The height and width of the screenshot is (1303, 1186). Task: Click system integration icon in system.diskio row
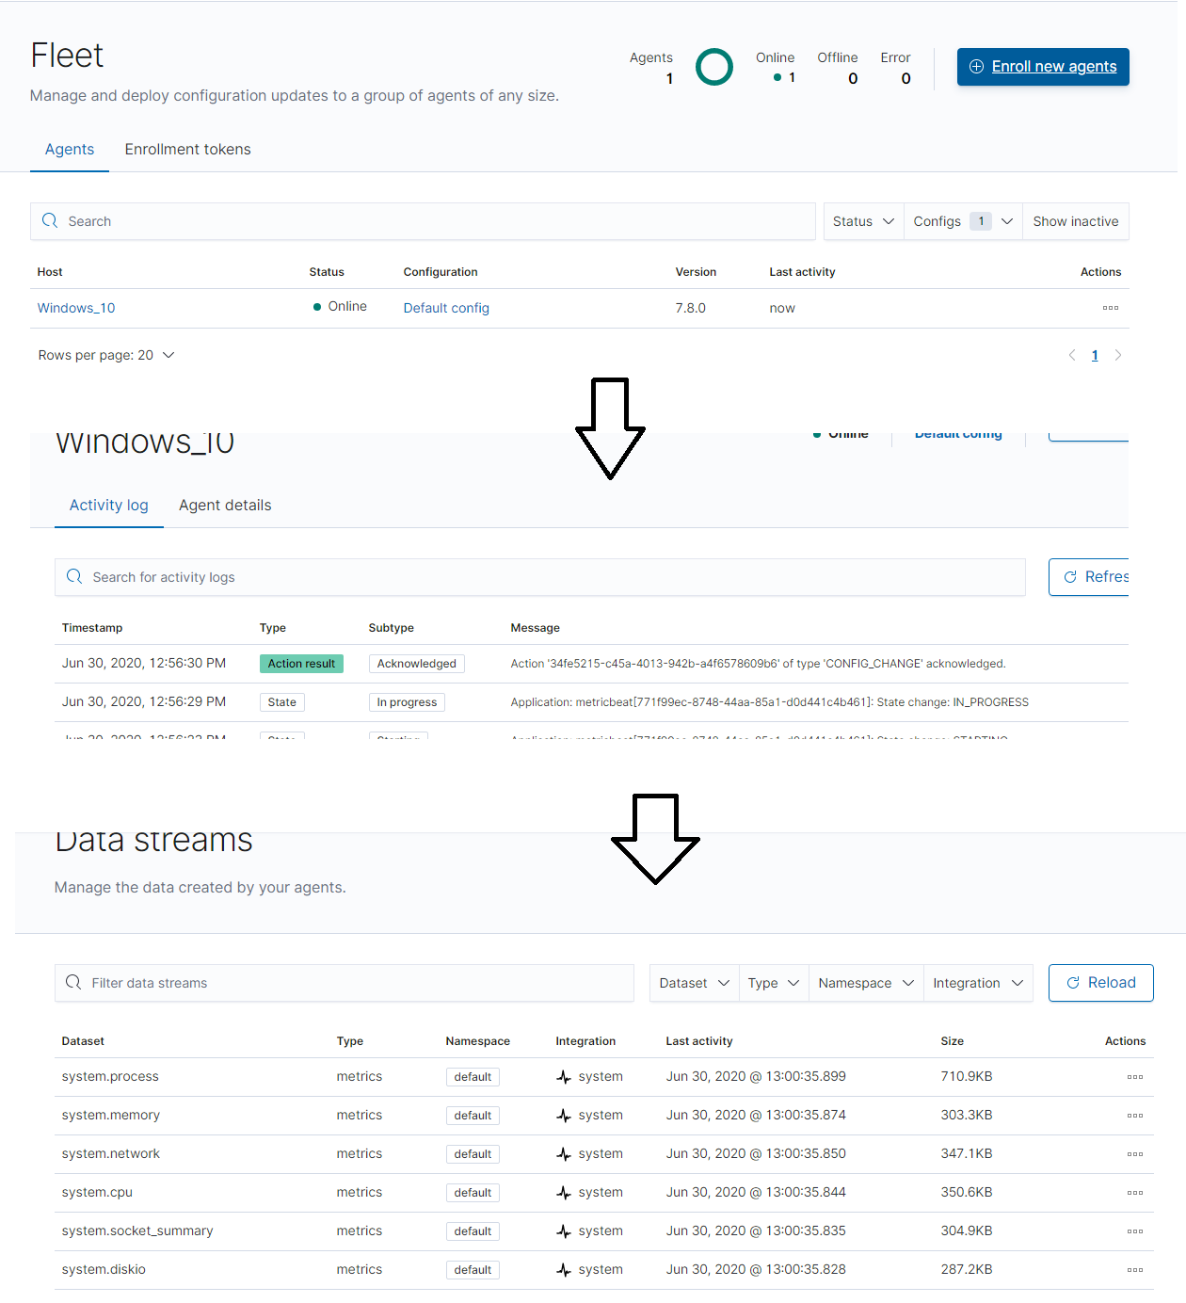point(564,1270)
